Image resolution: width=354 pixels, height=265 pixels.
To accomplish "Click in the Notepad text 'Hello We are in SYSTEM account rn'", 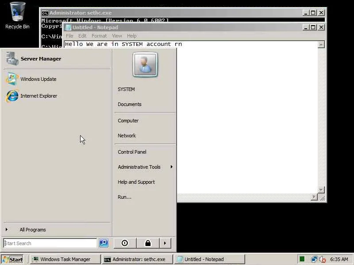I will pos(123,44).
